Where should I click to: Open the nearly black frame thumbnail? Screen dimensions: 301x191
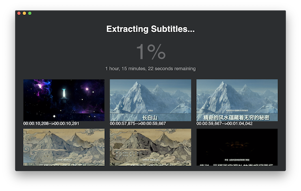237,147
